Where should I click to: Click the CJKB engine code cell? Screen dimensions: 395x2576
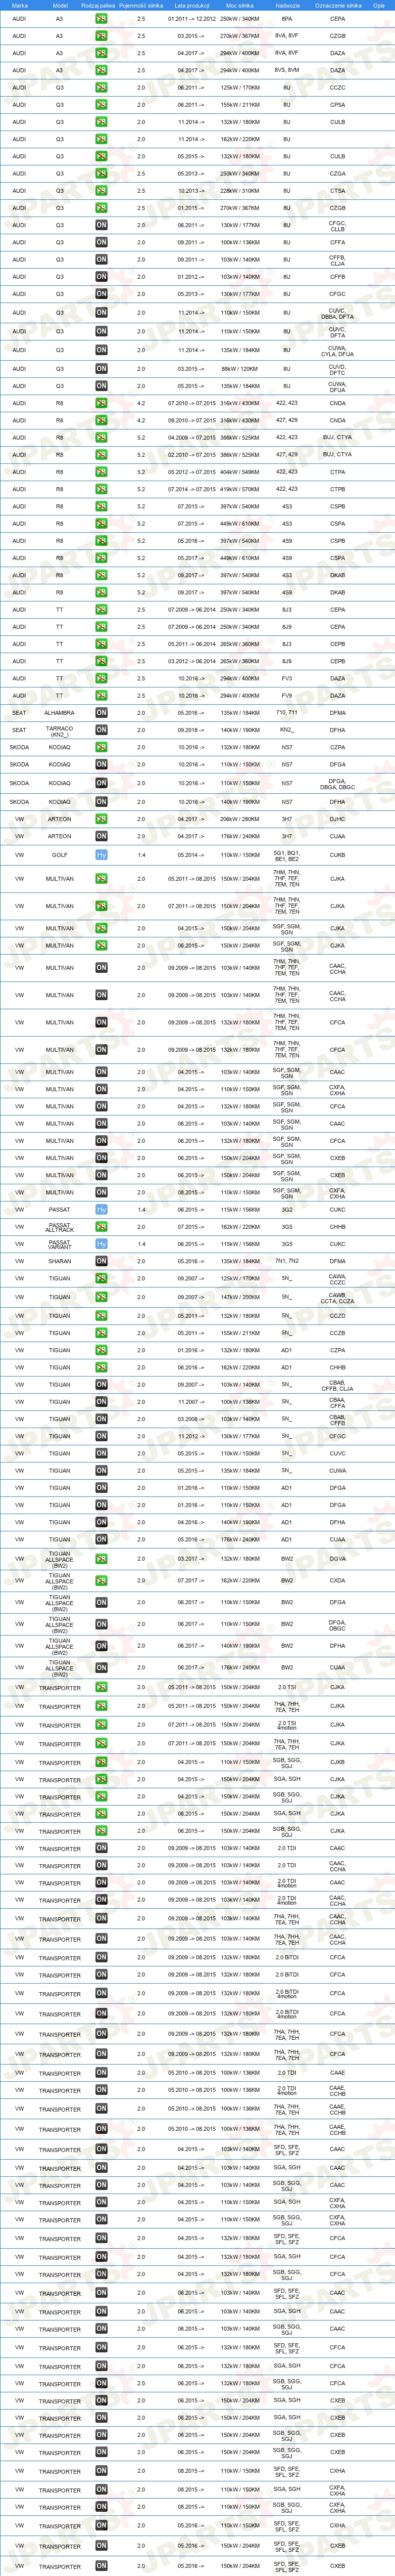tap(338, 1763)
